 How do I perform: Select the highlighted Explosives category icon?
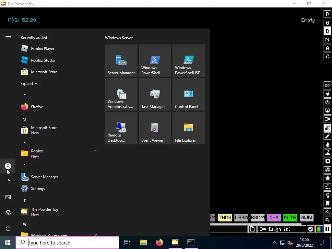pos(327,128)
